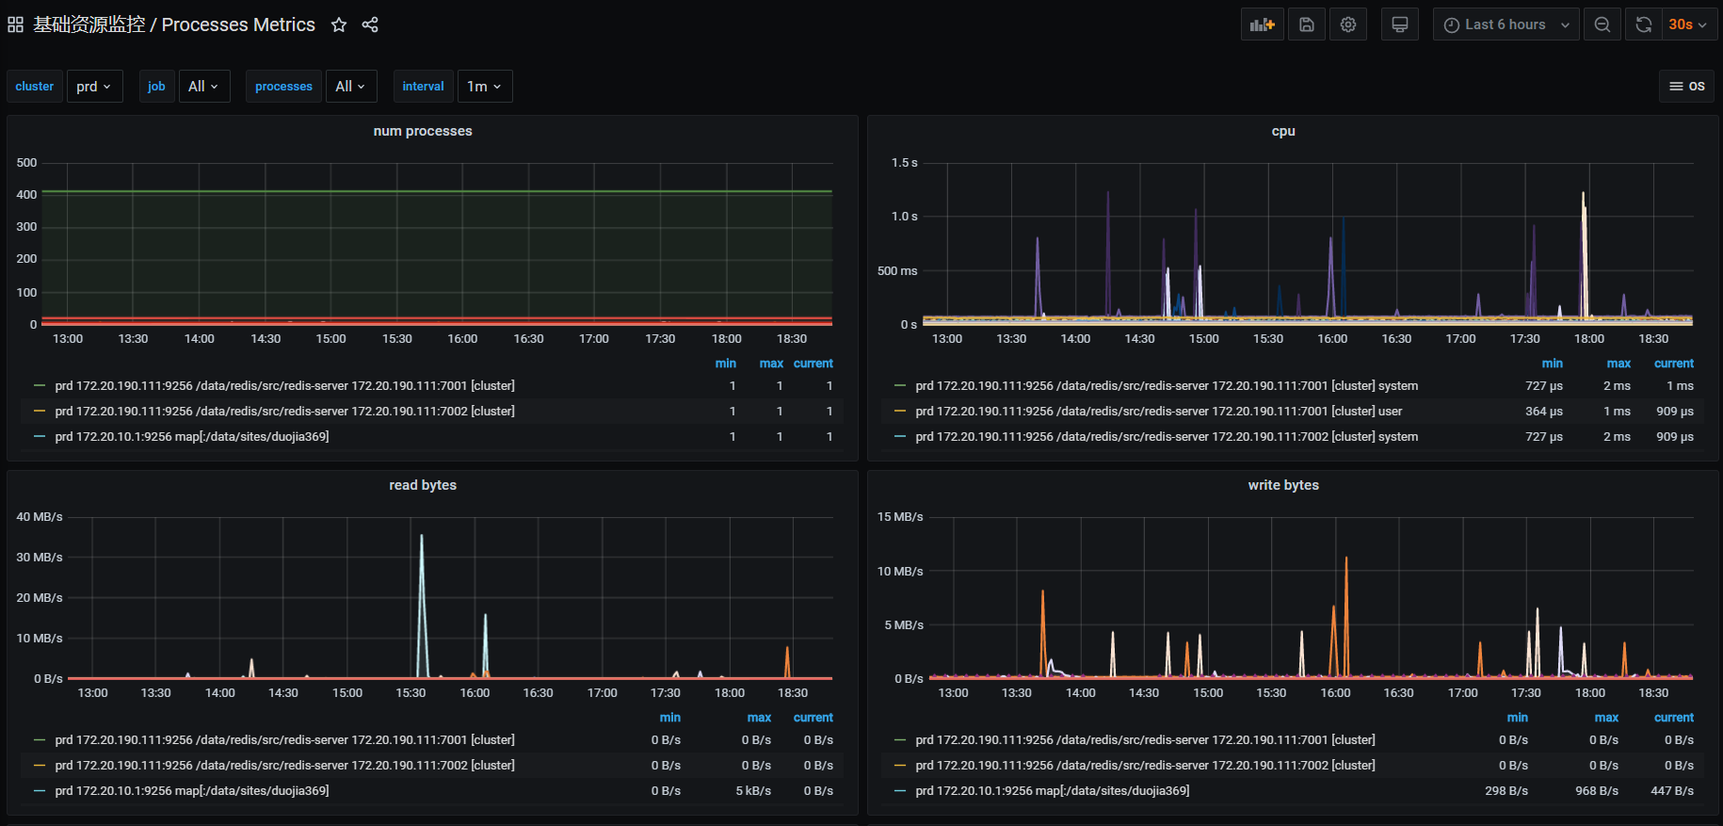Toggle duojia369 series in write bytes legend

(x=1052, y=791)
